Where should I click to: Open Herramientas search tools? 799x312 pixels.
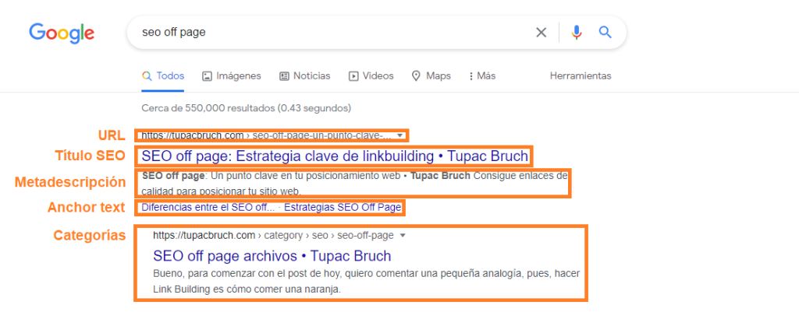coord(581,76)
